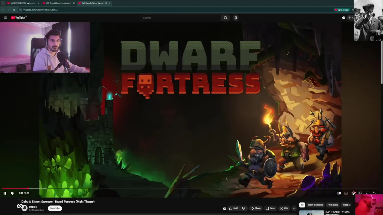
Task: Reload the YouTube page
Action: 14,10
